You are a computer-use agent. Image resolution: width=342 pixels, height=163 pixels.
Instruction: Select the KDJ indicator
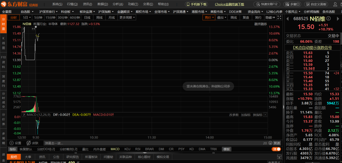(x=127, y=149)
